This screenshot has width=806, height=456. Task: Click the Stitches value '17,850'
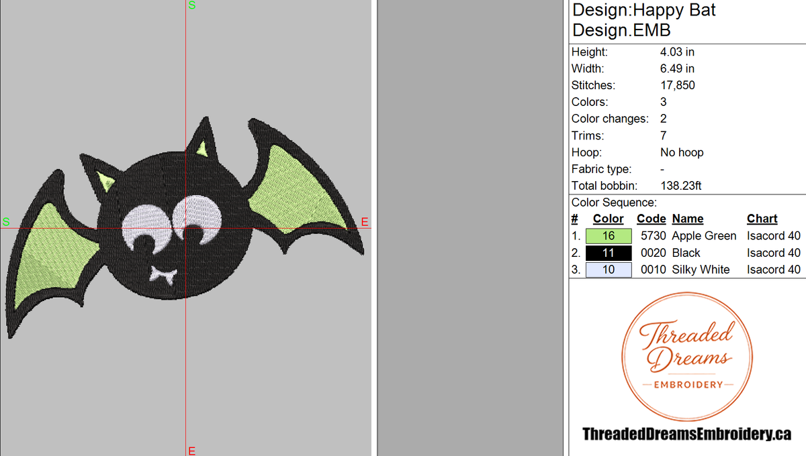(678, 85)
